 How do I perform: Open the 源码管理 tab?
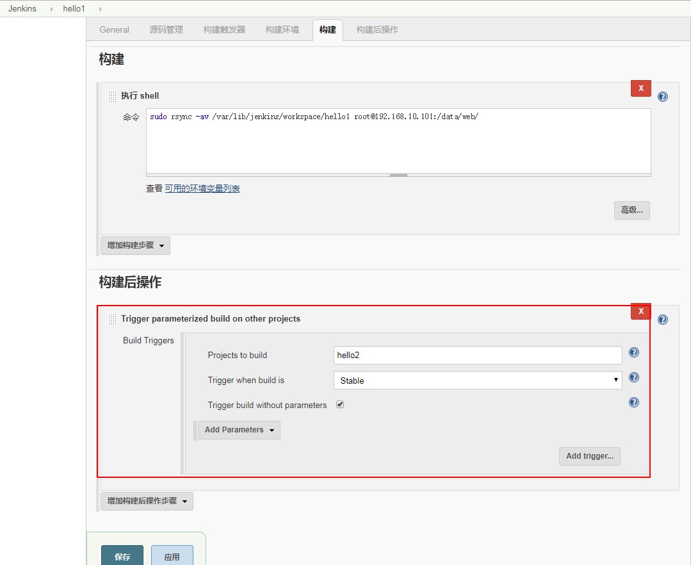pos(166,29)
